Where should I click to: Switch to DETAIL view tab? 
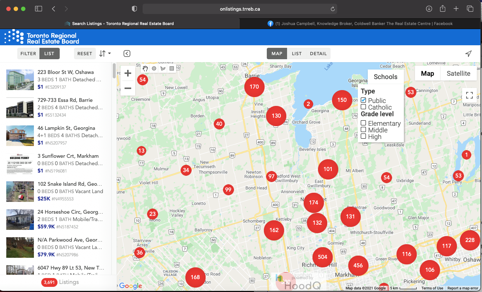tap(318, 54)
